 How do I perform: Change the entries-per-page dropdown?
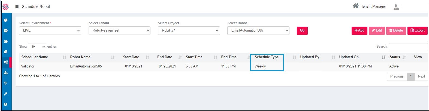pyautogui.click(x=37, y=47)
